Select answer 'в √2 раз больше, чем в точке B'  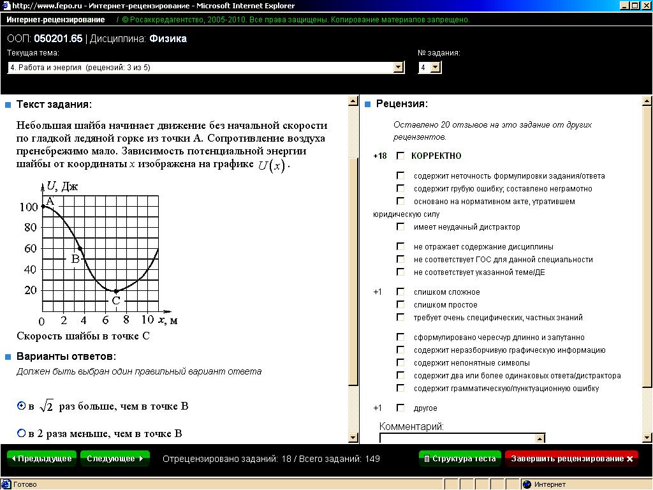(x=21, y=406)
